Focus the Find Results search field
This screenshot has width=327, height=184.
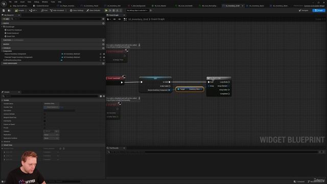click(x=213, y=152)
